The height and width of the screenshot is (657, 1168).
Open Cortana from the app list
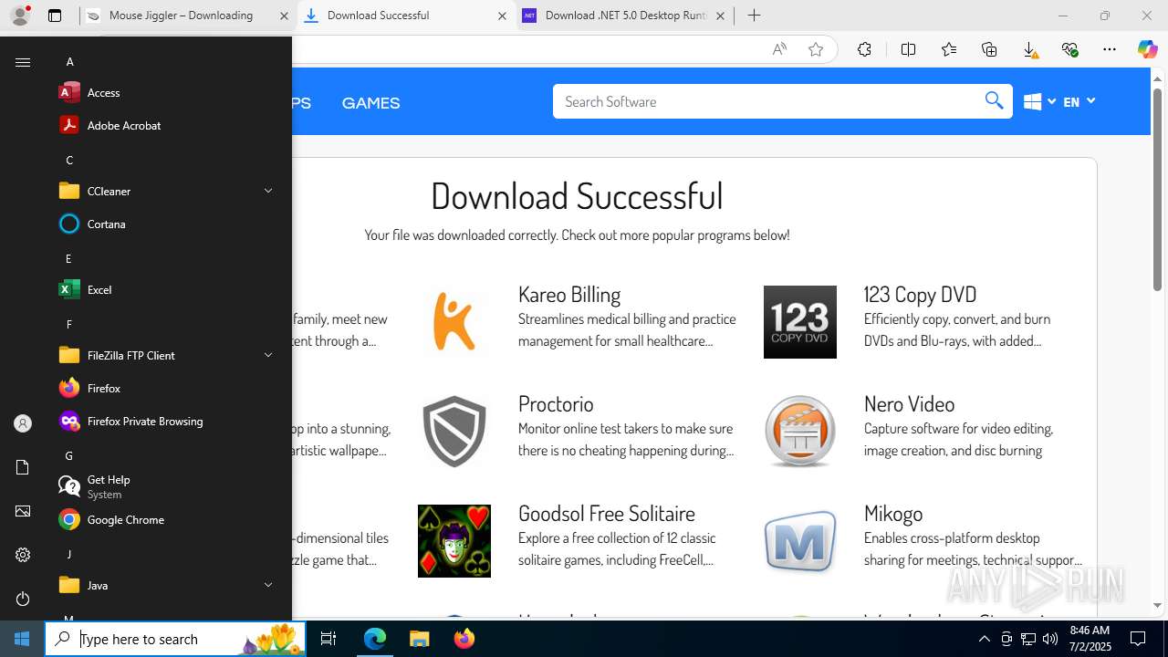click(164, 224)
